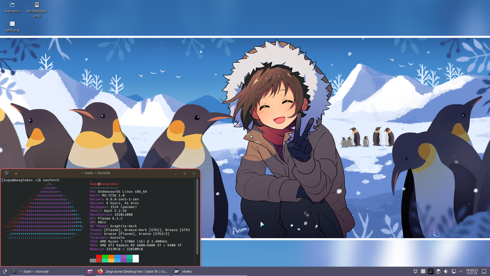The width and height of the screenshot is (490, 276).
Task: Click the 'Plasma 6.1.2' DE text
Action: (110, 218)
